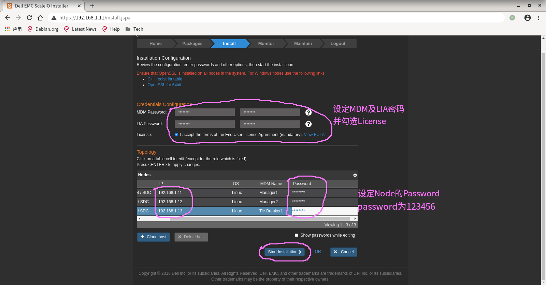This screenshot has width=546, height=285.
Task: Open the browser home page
Action: 40,18
